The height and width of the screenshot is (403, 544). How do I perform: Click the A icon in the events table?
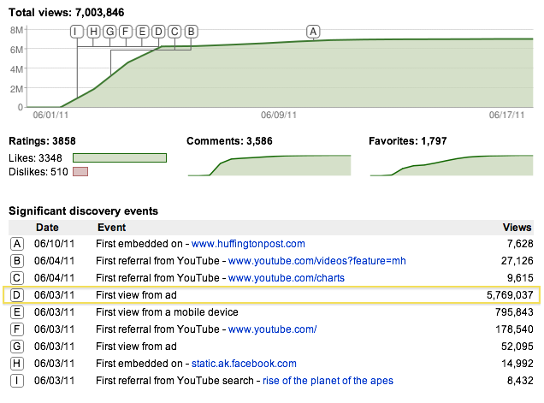coord(16,244)
